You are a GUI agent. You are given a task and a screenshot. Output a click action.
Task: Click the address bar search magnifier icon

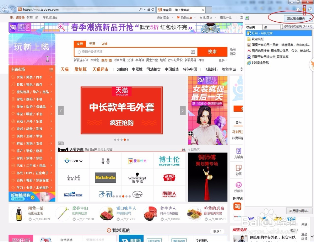141,9
